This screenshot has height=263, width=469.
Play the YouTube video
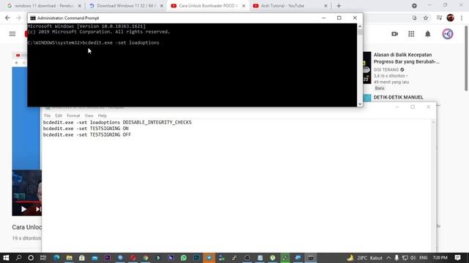click(23, 209)
